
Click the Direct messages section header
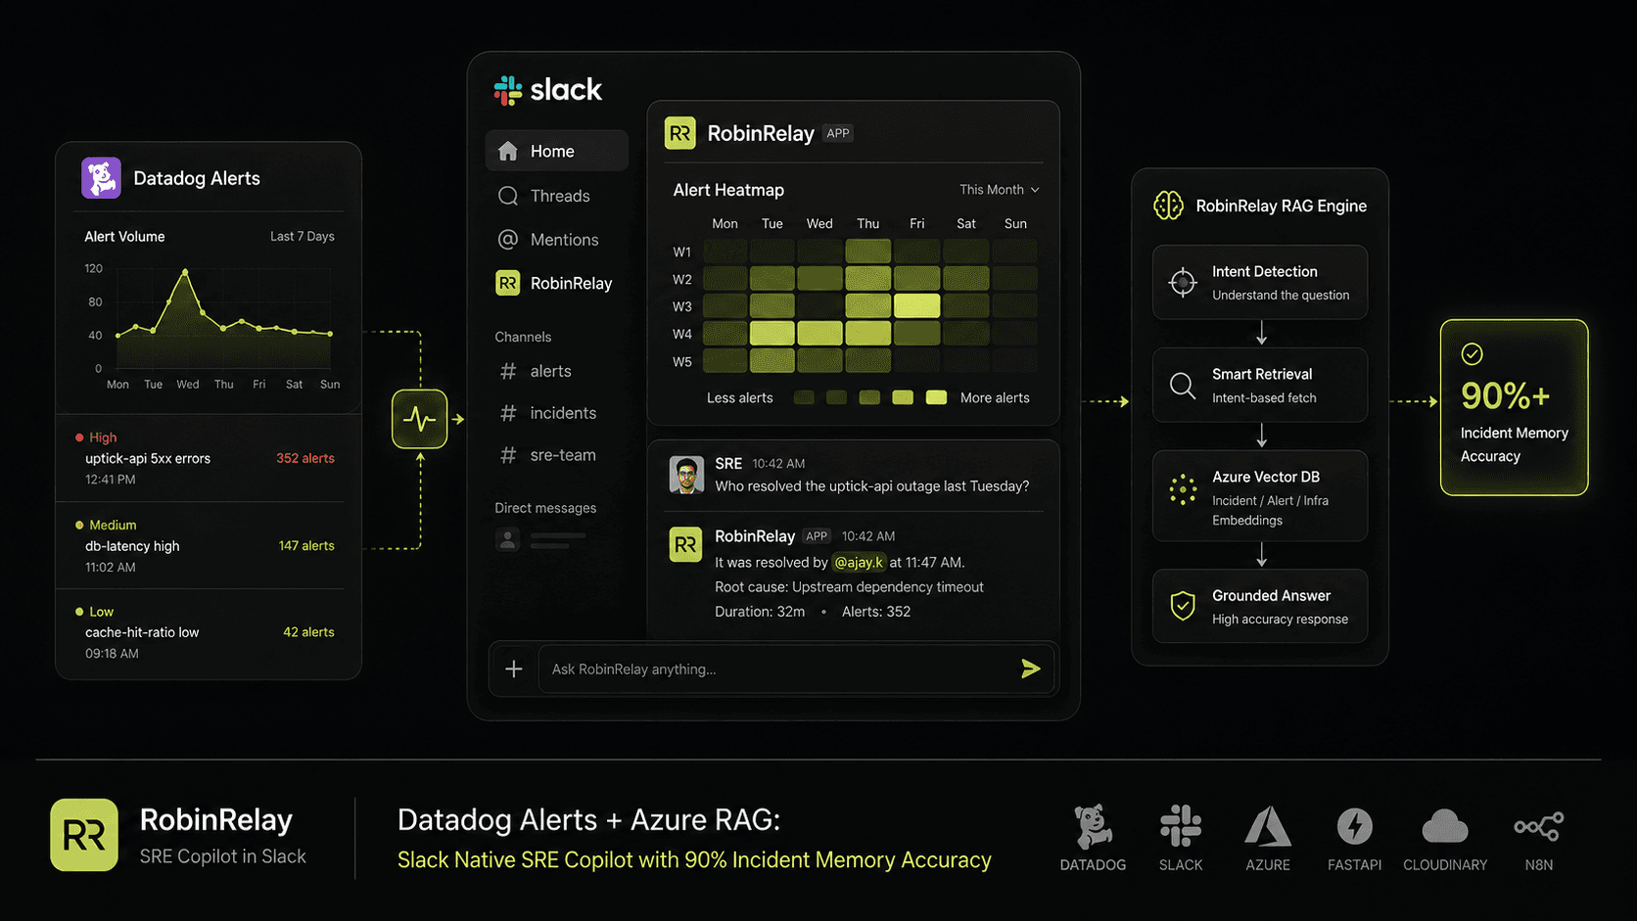click(545, 508)
